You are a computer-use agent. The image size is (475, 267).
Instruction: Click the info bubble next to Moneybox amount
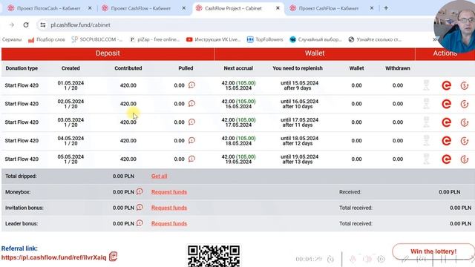140,191
